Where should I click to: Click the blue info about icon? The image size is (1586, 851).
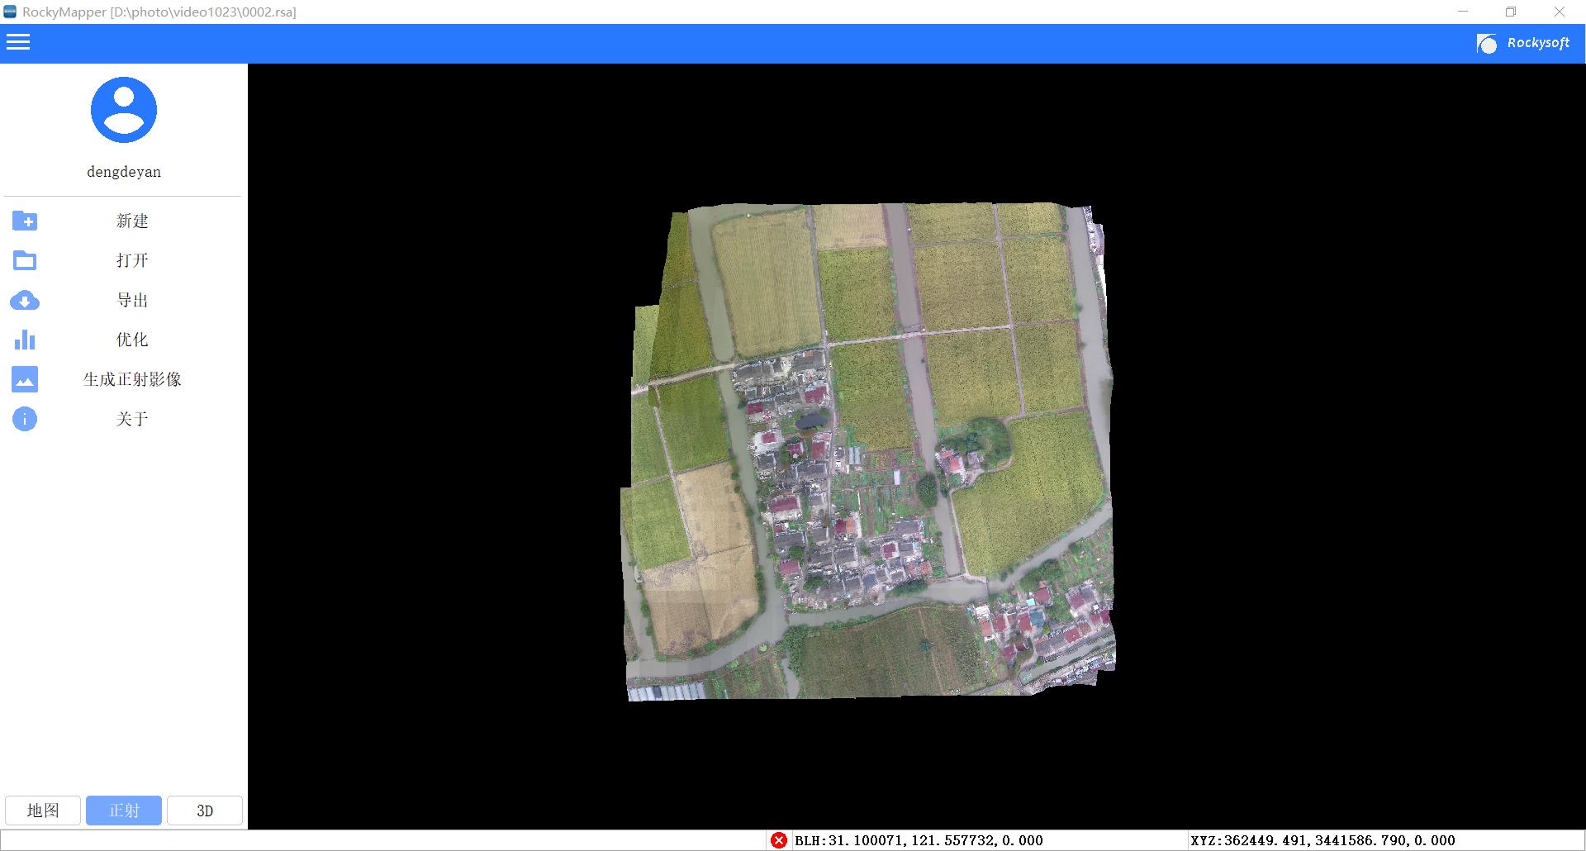25,419
